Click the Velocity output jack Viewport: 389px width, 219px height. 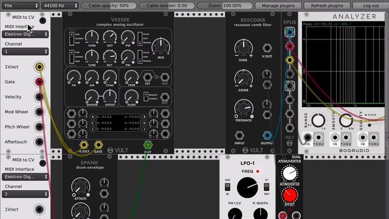[x=39, y=97]
